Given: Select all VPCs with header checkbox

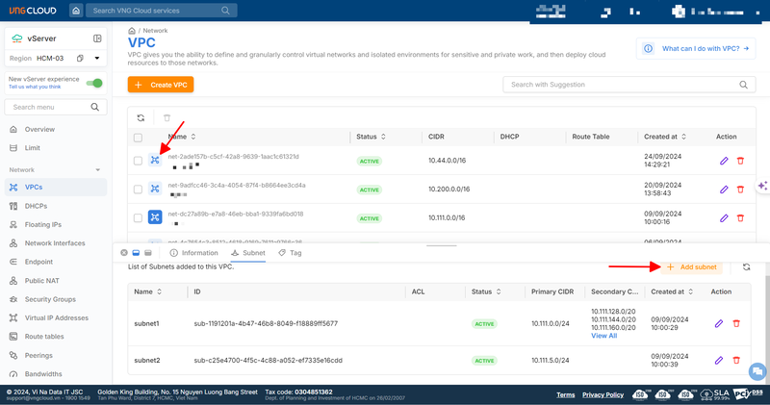Looking at the screenshot, I should (139, 138).
